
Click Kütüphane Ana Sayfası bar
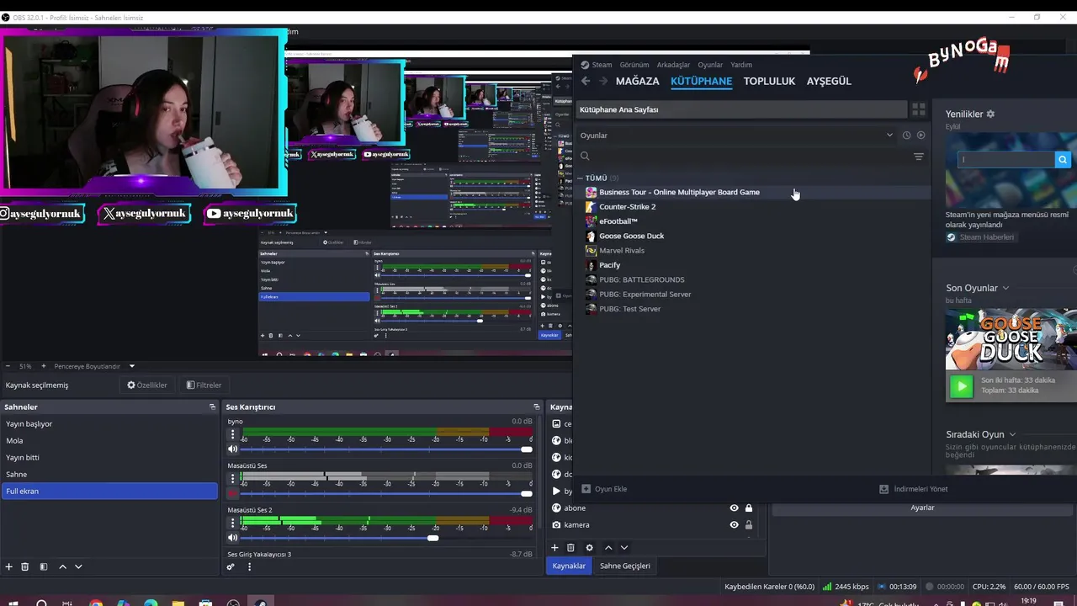coord(741,109)
